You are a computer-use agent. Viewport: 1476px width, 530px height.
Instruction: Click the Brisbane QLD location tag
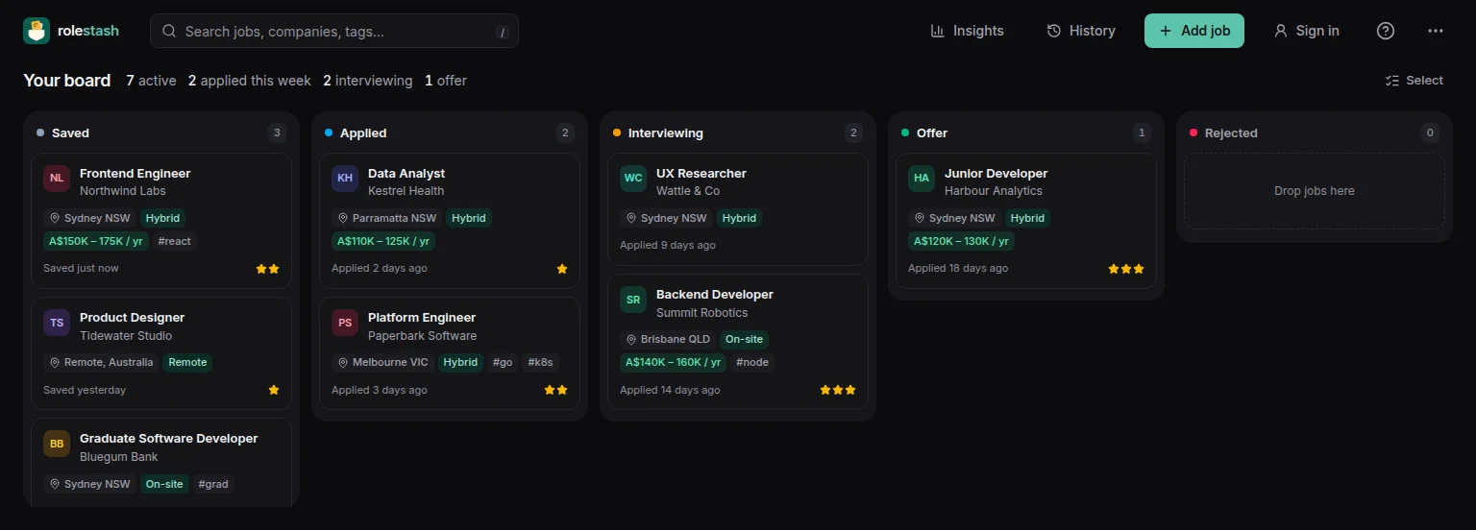(668, 339)
